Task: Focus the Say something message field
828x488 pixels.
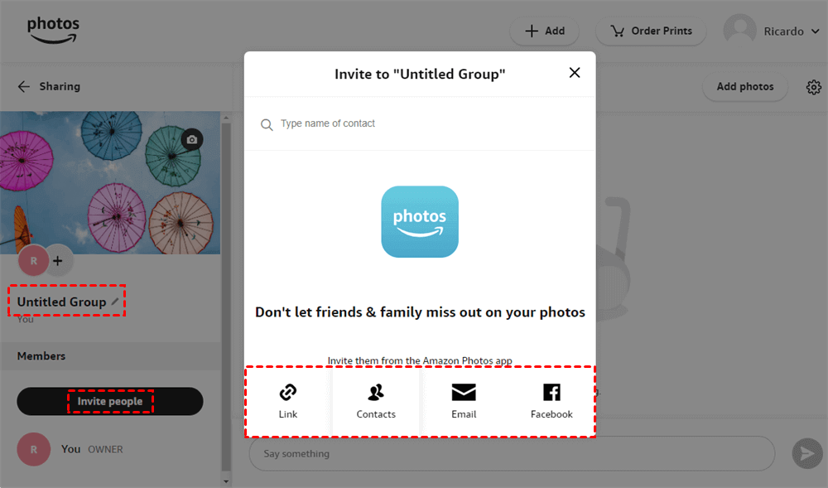Action: (512, 454)
